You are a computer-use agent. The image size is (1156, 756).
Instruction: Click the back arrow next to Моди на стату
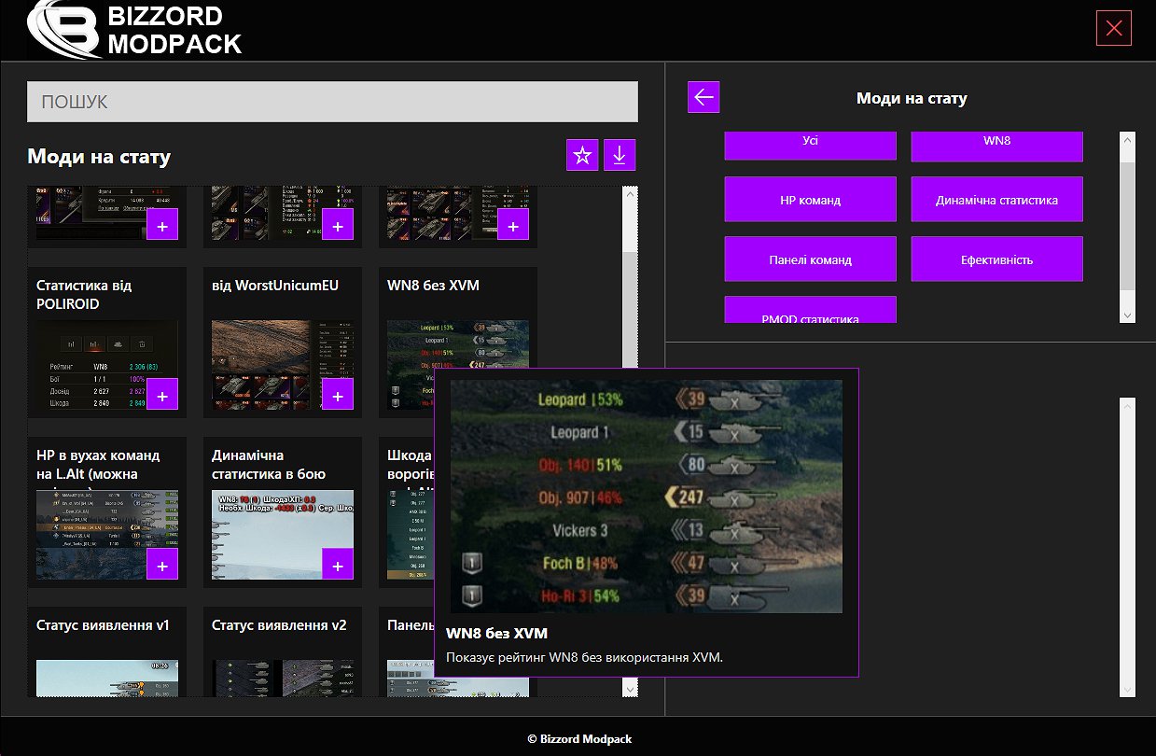703,97
